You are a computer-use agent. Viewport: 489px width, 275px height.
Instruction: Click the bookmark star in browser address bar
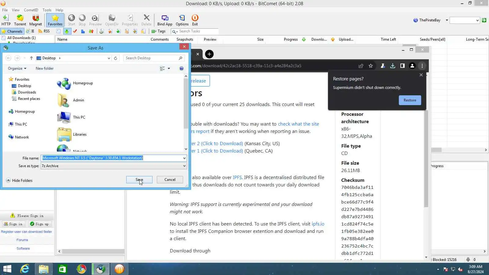click(x=371, y=66)
